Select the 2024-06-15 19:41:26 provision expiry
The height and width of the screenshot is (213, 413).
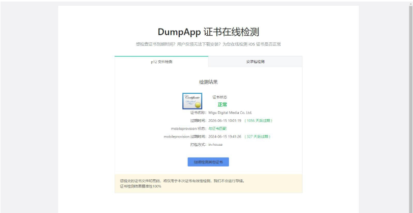click(x=225, y=137)
